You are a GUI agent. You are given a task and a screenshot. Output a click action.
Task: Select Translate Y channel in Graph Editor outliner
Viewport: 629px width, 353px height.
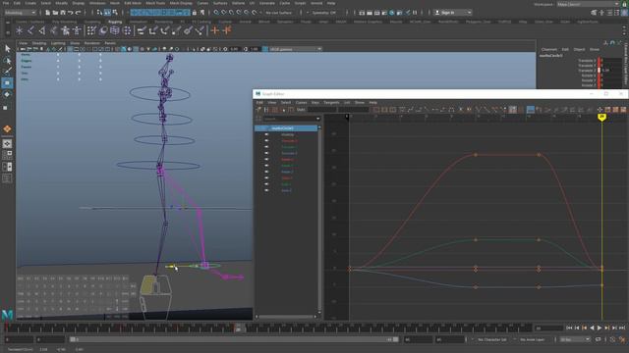pos(289,147)
